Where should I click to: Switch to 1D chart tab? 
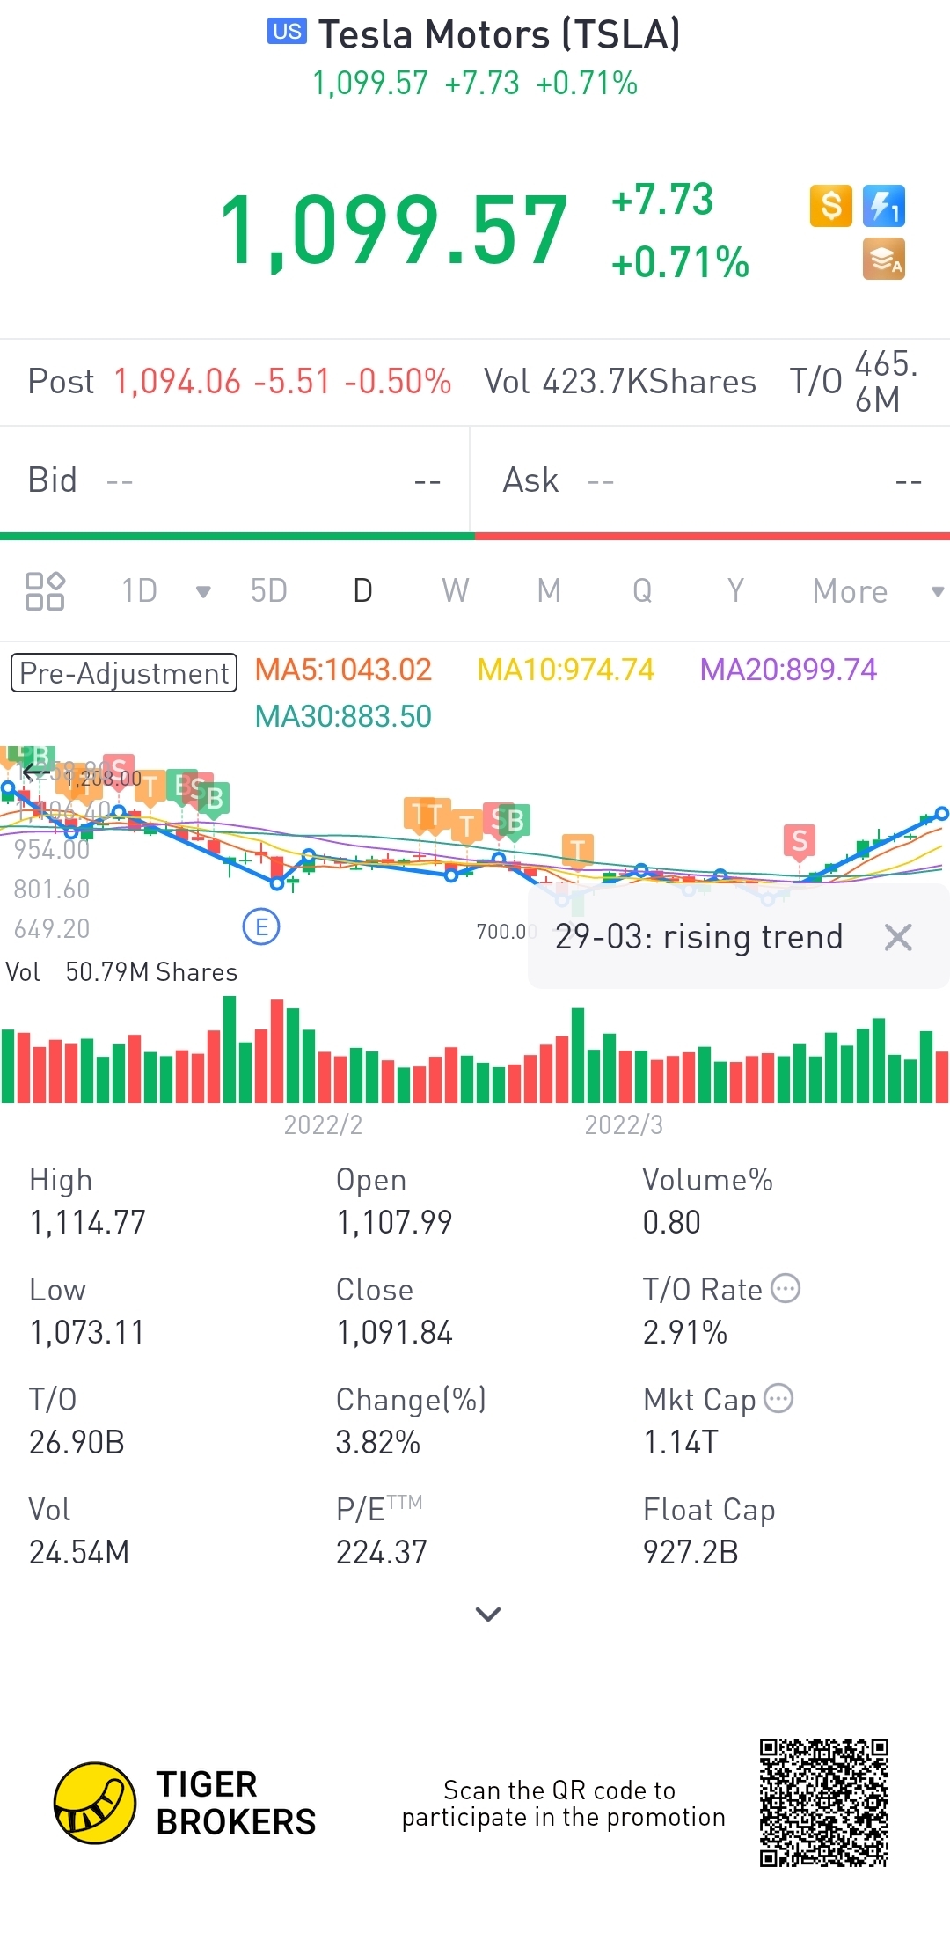pos(140,590)
